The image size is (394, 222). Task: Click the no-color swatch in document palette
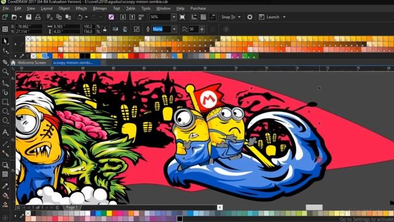tap(33, 56)
